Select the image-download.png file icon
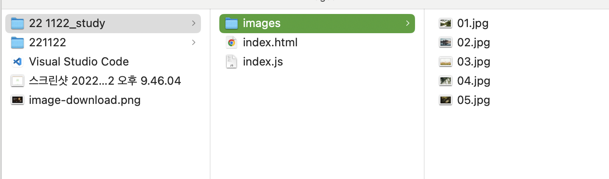 (x=17, y=100)
